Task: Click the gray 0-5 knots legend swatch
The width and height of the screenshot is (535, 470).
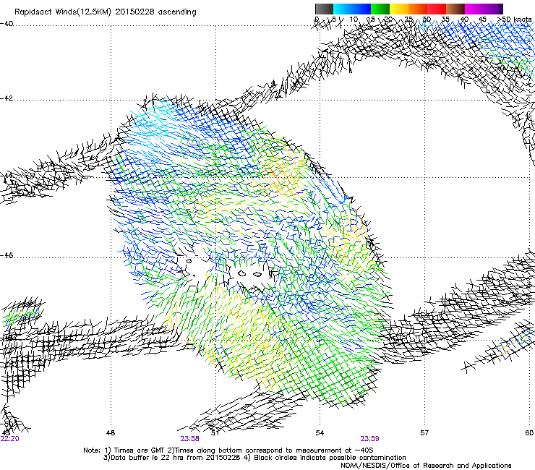Action: tap(324, 9)
